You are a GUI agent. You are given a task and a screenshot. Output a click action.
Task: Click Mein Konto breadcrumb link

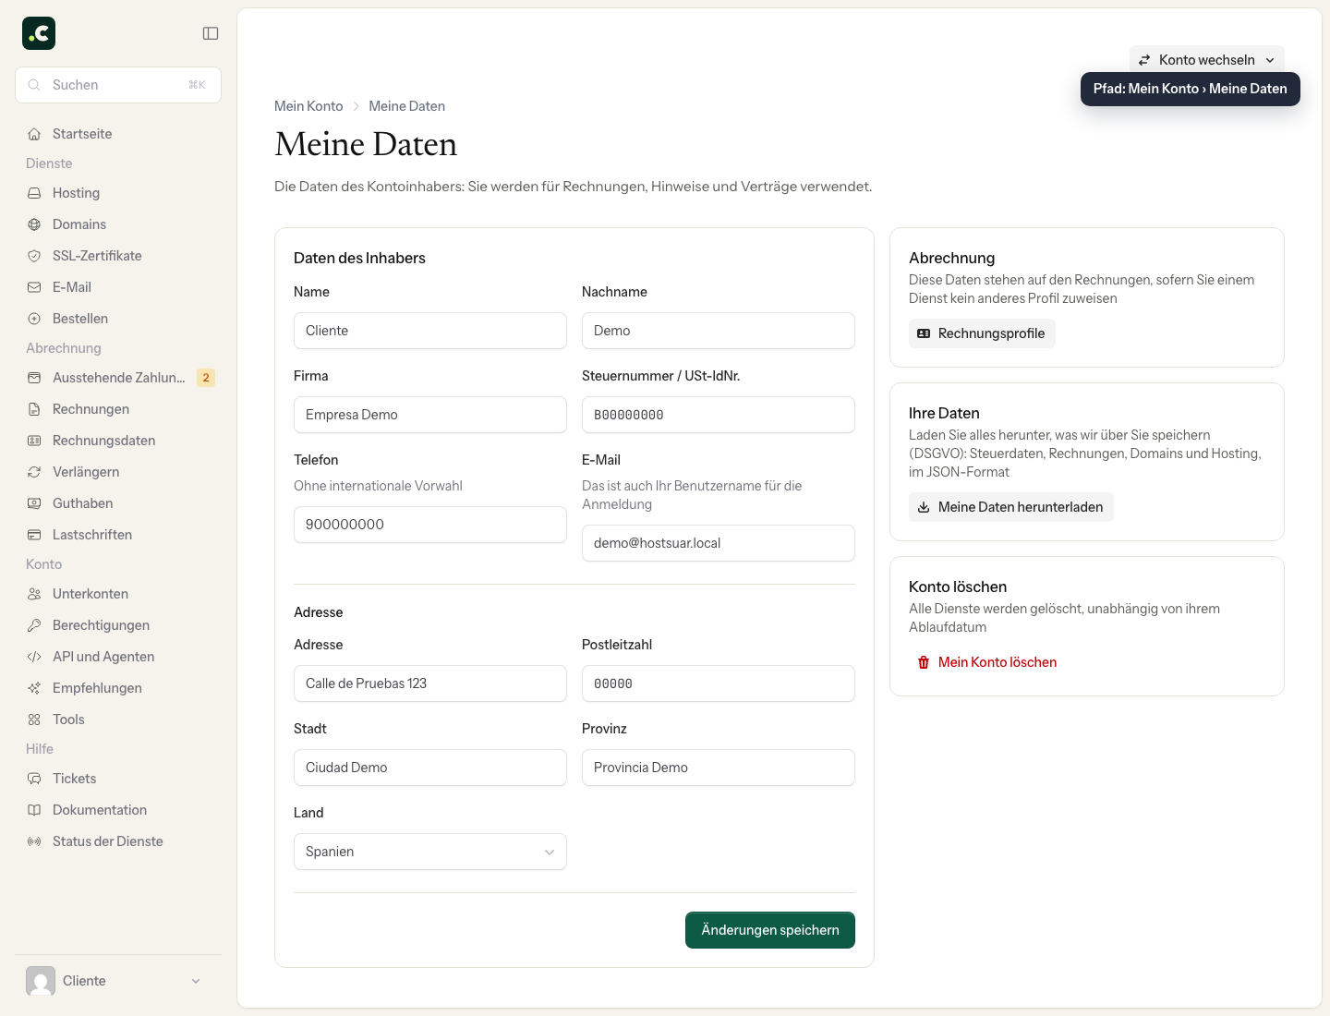point(308,106)
